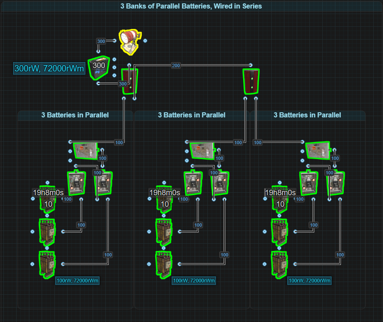Click right bank's 100rW, 72000rWm label
Image resolution: width=383 pixels, height=322 pixels.
(309, 280)
